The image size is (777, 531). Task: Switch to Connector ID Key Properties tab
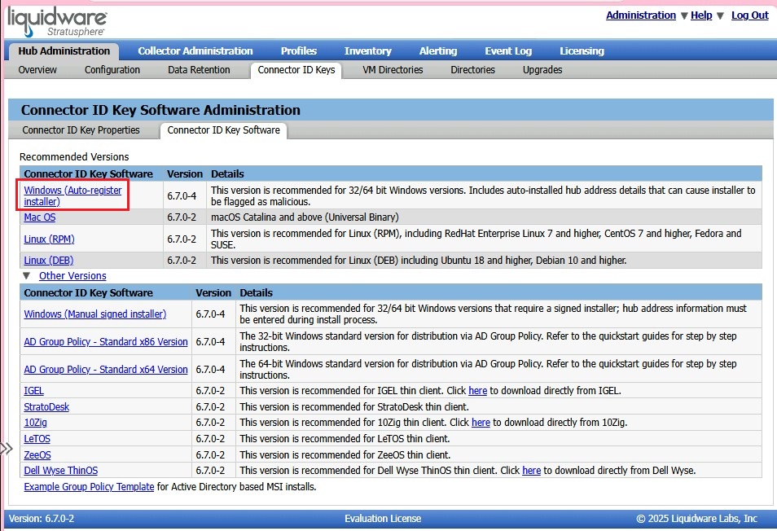click(81, 130)
